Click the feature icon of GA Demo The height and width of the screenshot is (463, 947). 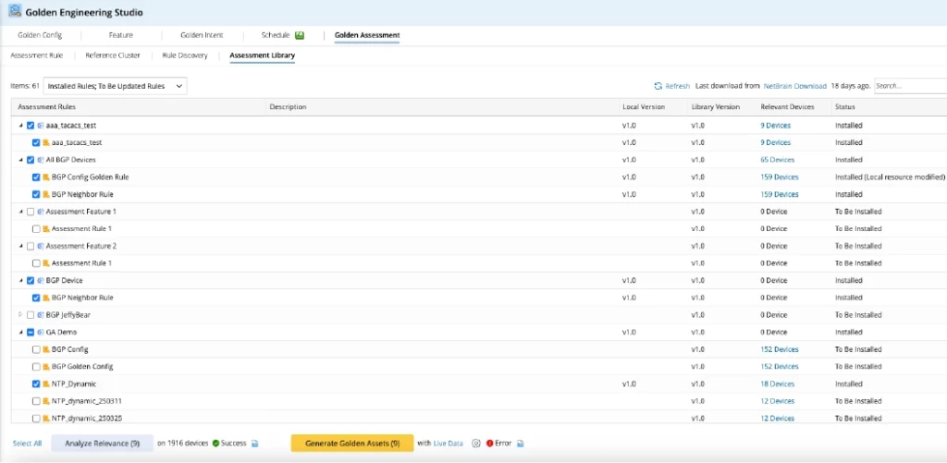coord(41,332)
